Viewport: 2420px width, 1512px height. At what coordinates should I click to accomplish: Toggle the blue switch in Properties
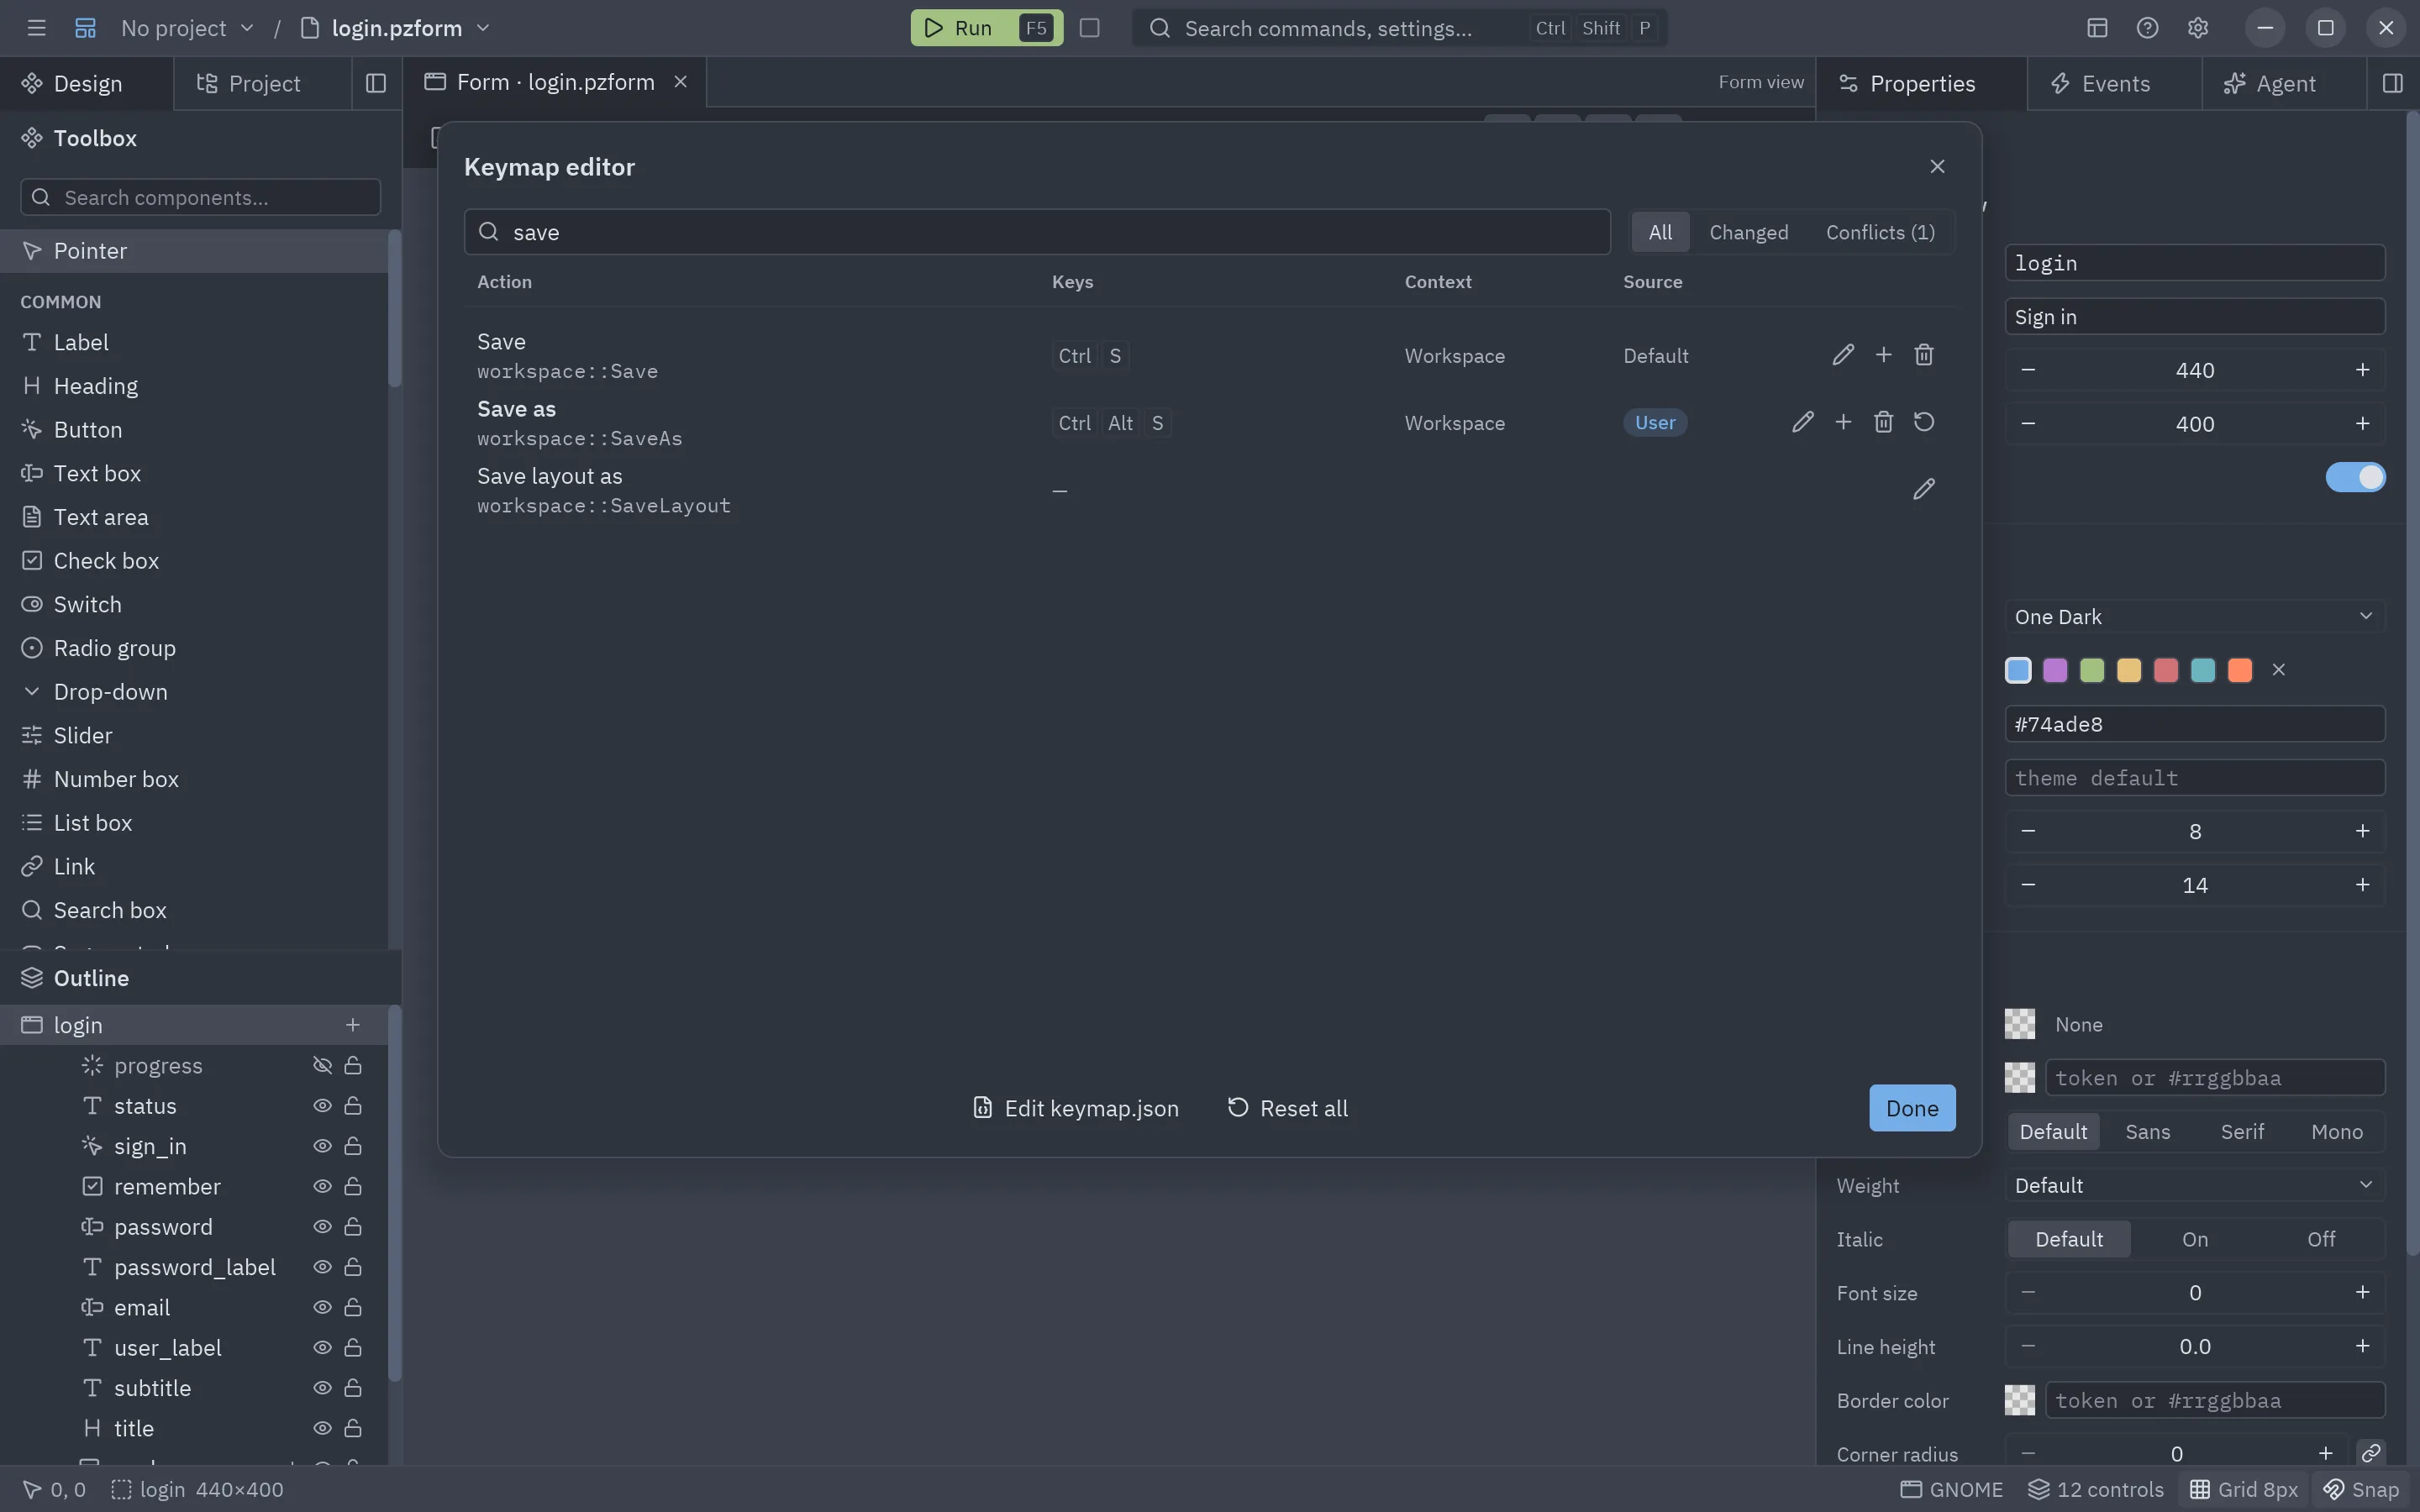pyautogui.click(x=2355, y=477)
